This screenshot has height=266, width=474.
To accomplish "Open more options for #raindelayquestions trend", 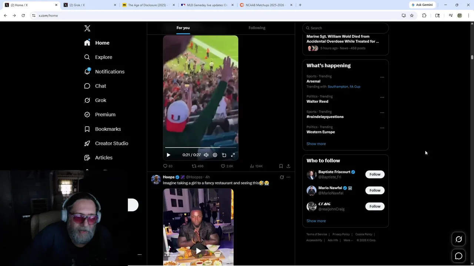I will [382, 113].
